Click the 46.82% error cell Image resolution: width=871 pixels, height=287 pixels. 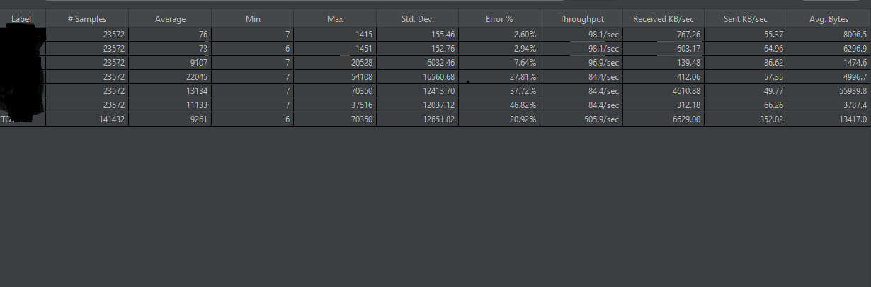click(499, 105)
